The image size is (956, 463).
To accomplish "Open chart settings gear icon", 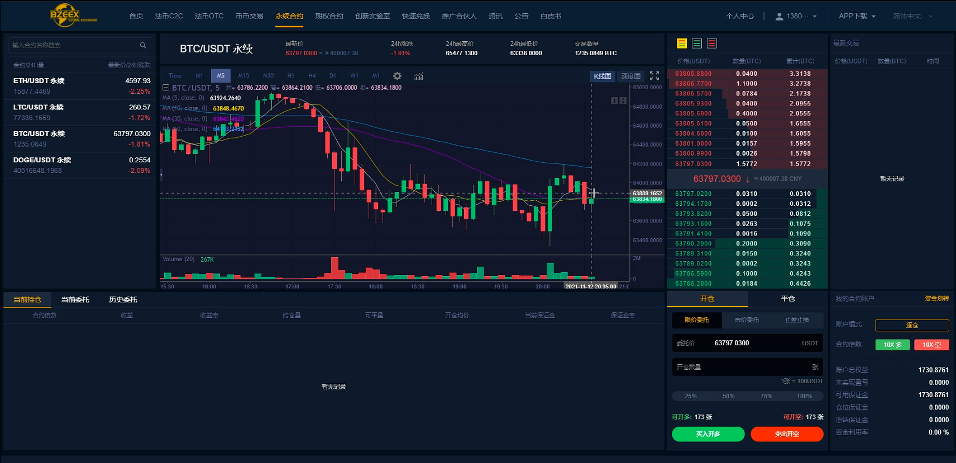I will [397, 76].
